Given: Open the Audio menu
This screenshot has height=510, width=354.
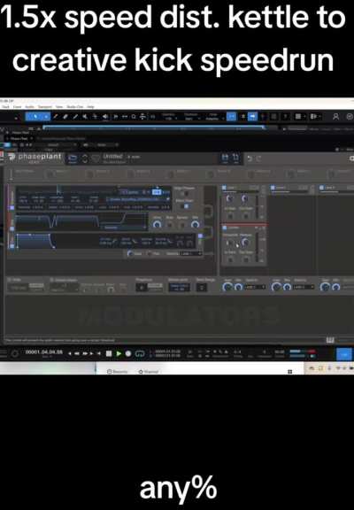Looking at the screenshot, I should point(29,106).
